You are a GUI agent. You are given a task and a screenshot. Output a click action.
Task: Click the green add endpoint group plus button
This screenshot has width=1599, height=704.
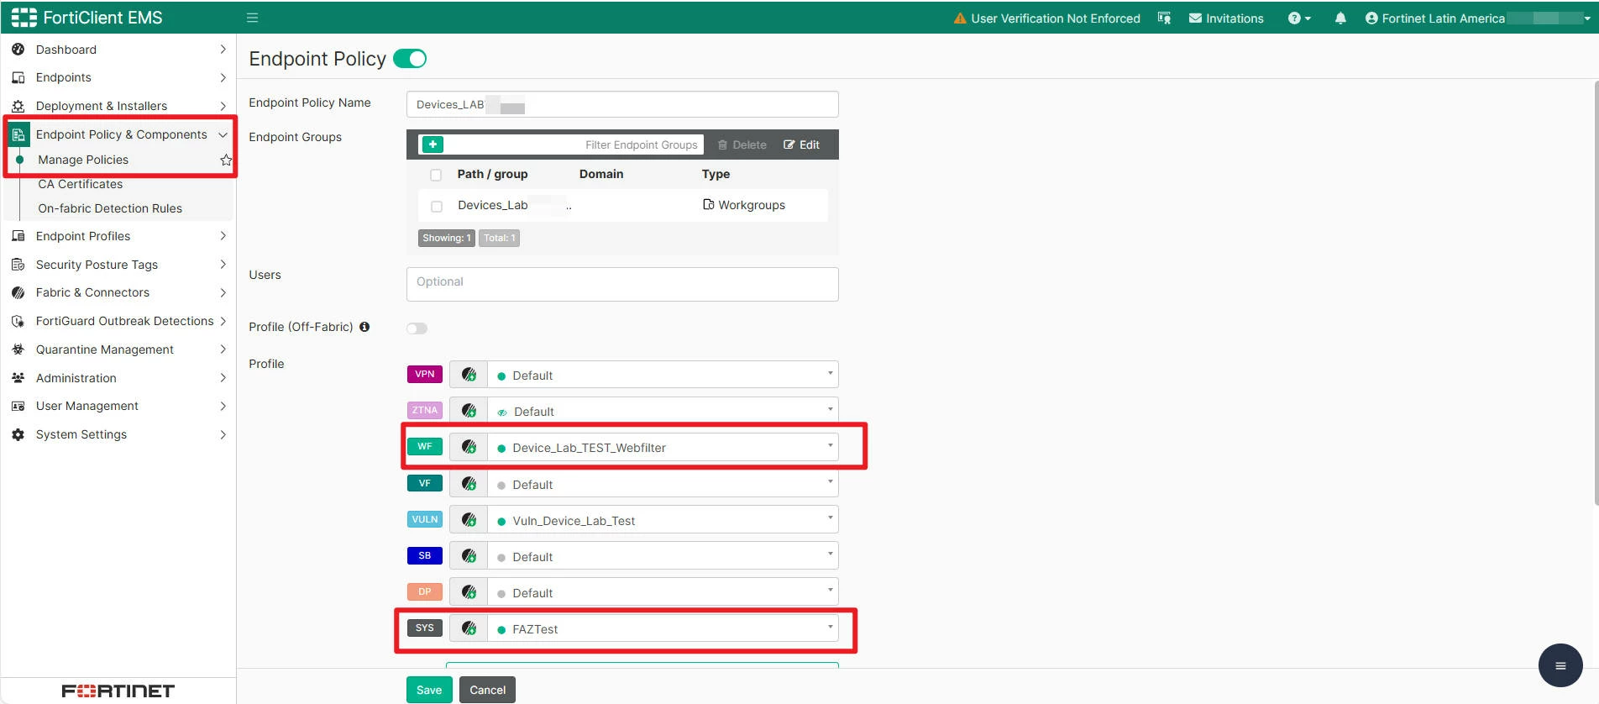coord(433,144)
